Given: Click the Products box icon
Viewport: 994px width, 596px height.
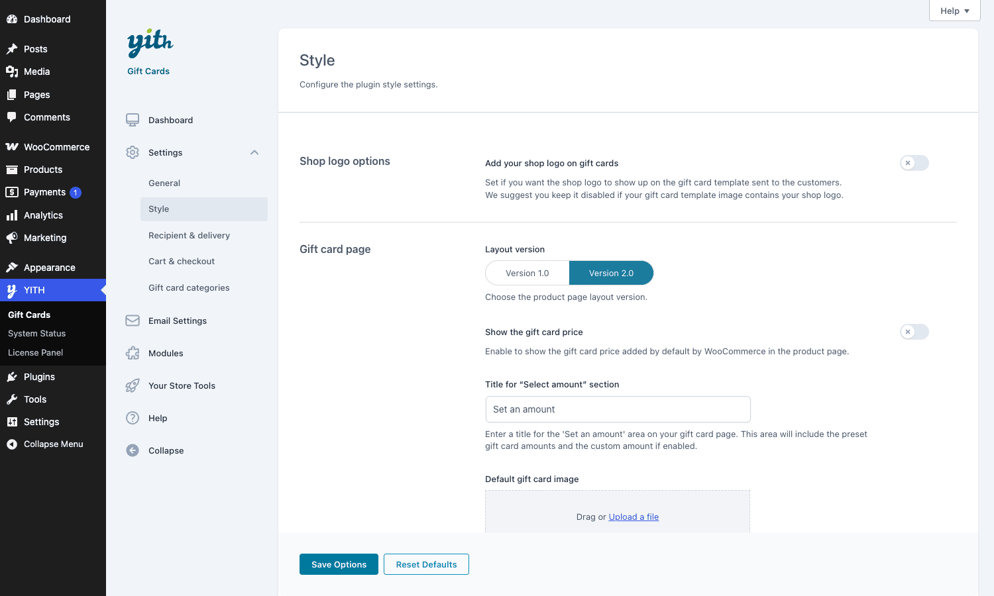Looking at the screenshot, I should (x=12, y=170).
